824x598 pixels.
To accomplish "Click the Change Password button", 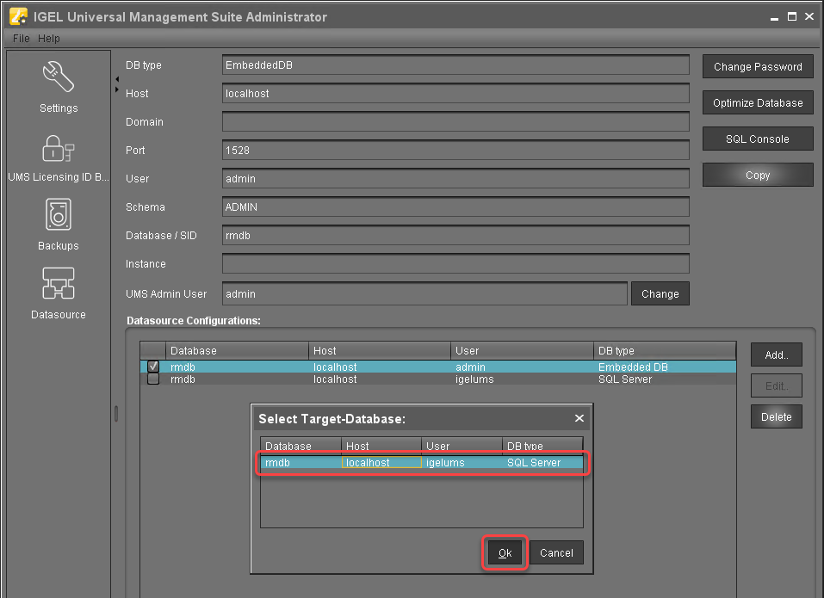I will pos(757,66).
